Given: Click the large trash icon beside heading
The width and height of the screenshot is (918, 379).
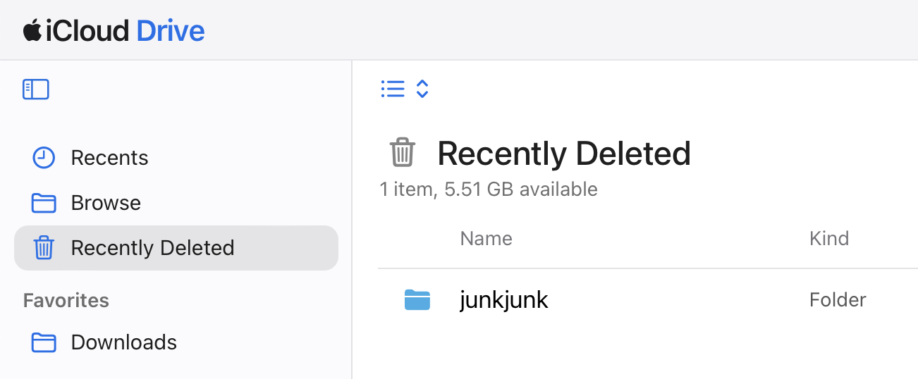Looking at the screenshot, I should [403, 152].
